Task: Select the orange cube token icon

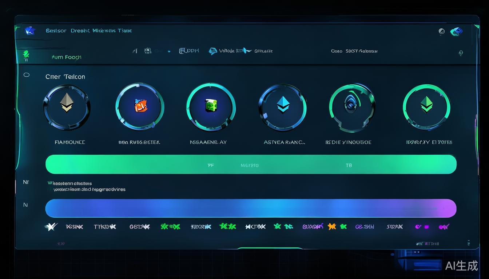Action: pyautogui.click(x=140, y=106)
